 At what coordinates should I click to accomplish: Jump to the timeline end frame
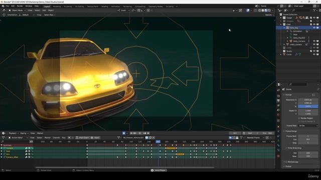148,133
